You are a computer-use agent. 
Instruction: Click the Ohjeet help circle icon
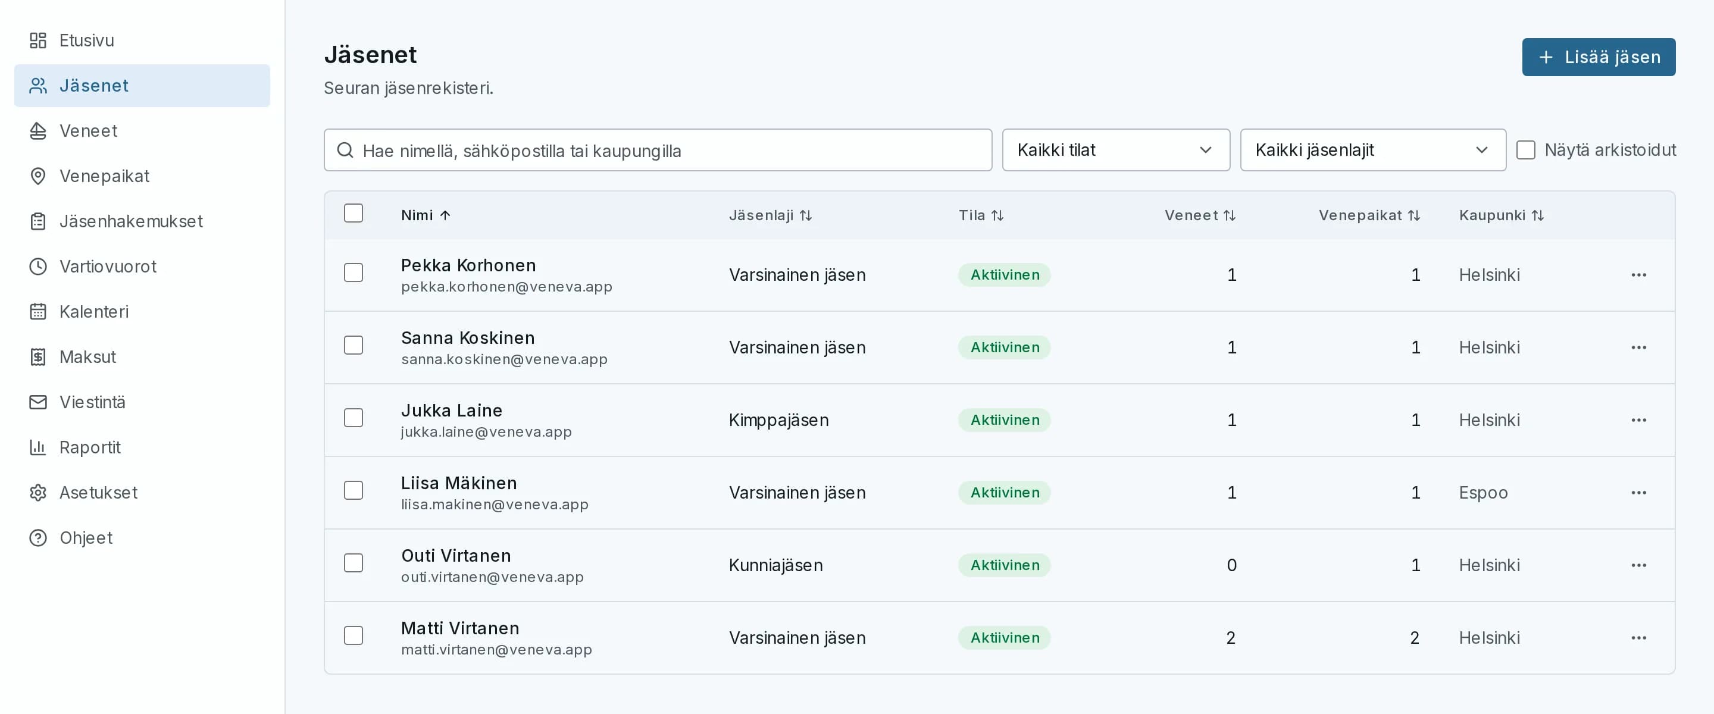click(38, 538)
